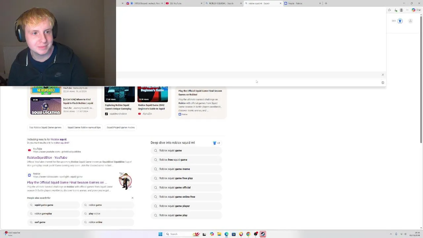Screen dimensions: 423x238
Task: Close the YouTube browser tab
Action: (201, 3)
